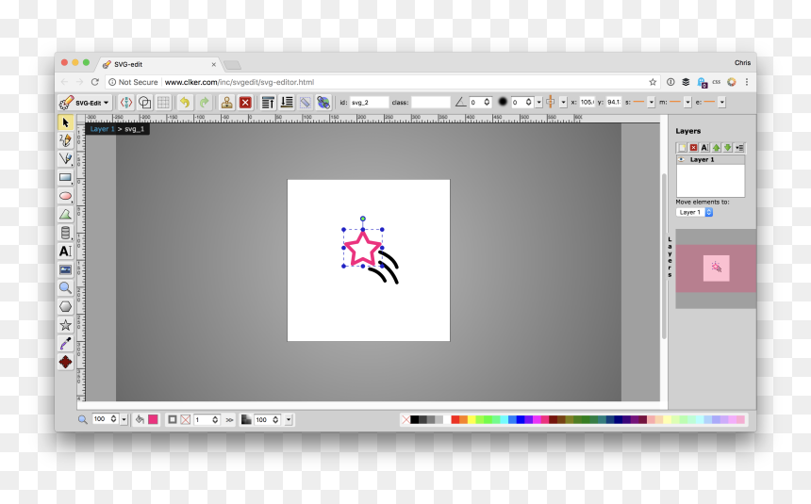
Task: Move layer down green arrow
Action: coord(728,148)
